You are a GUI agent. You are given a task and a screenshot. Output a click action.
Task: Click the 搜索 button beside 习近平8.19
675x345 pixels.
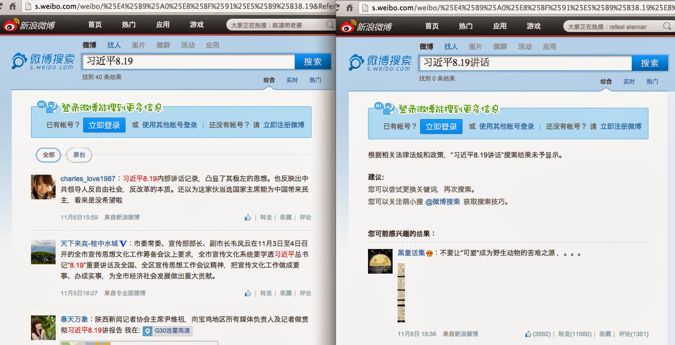click(313, 62)
